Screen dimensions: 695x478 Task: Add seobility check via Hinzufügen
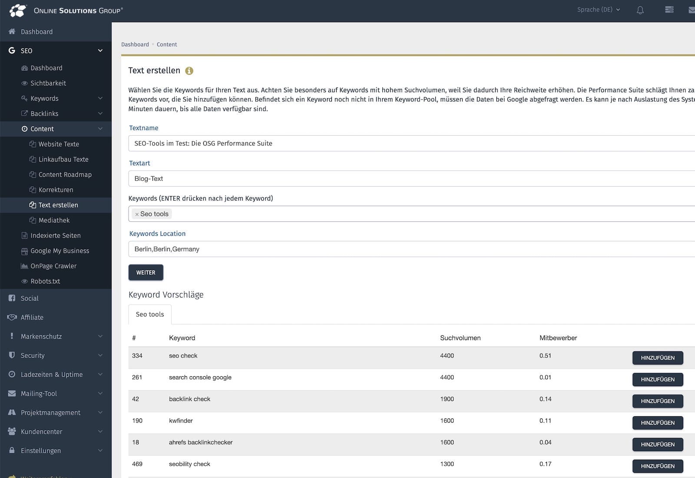click(x=658, y=466)
